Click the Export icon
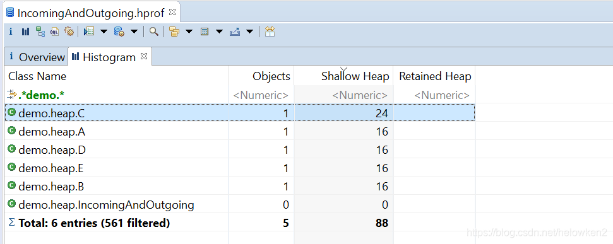 [x=235, y=32]
